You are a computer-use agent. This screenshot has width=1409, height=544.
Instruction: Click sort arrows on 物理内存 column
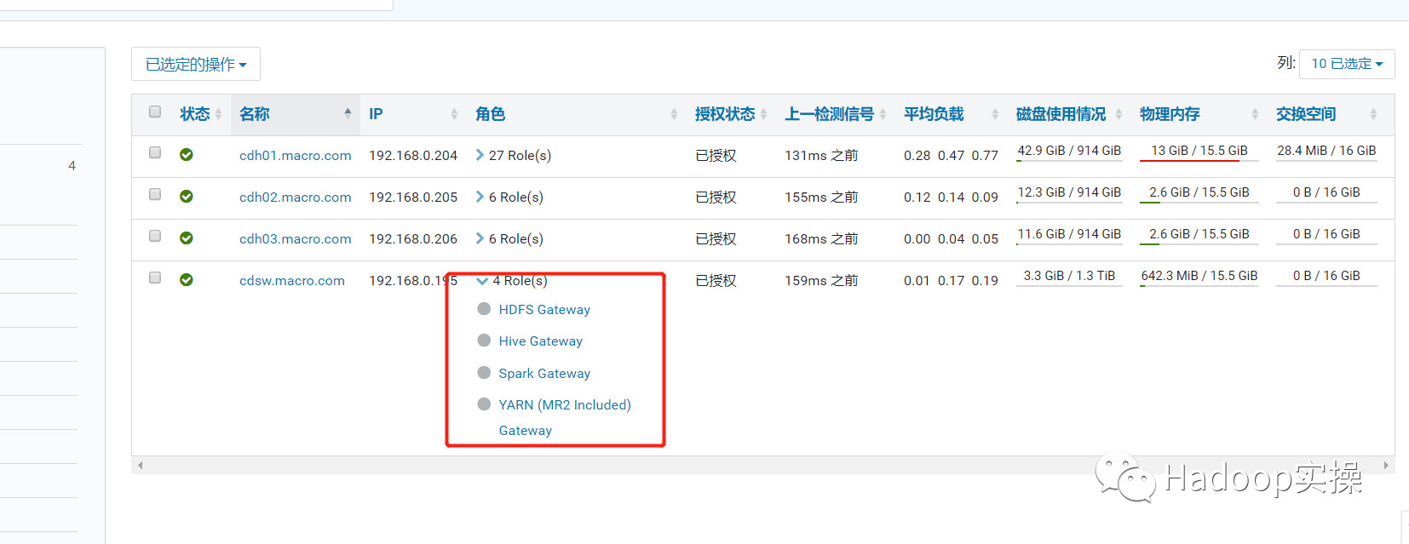coord(1255,114)
